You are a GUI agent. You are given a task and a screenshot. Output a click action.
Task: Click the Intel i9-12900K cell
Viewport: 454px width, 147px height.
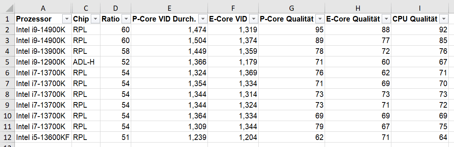(43, 62)
